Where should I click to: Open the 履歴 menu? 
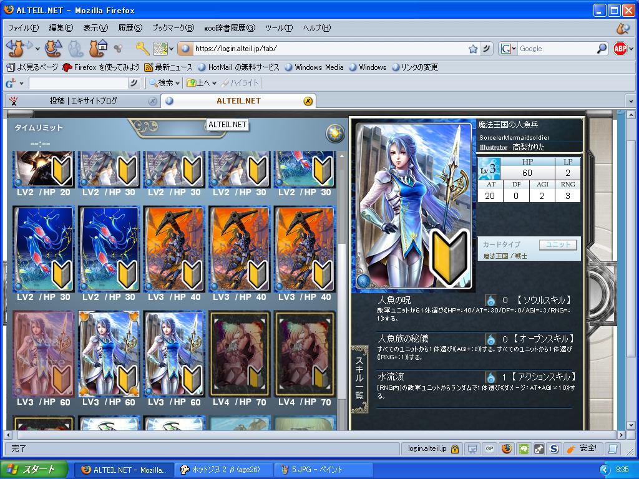130,27
